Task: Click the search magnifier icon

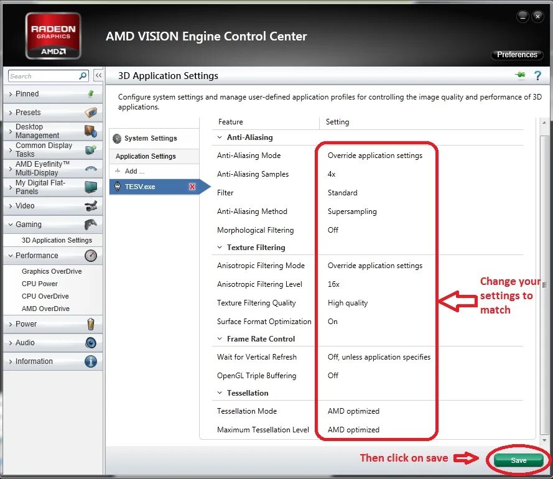Action: 83,76
